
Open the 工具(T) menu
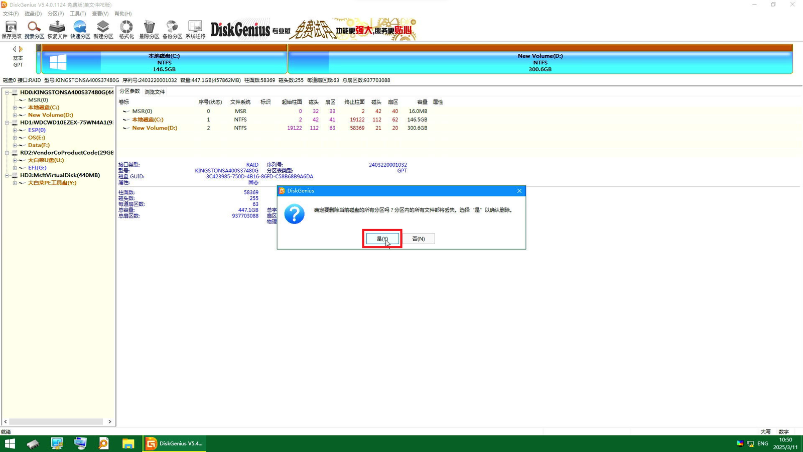78,14
